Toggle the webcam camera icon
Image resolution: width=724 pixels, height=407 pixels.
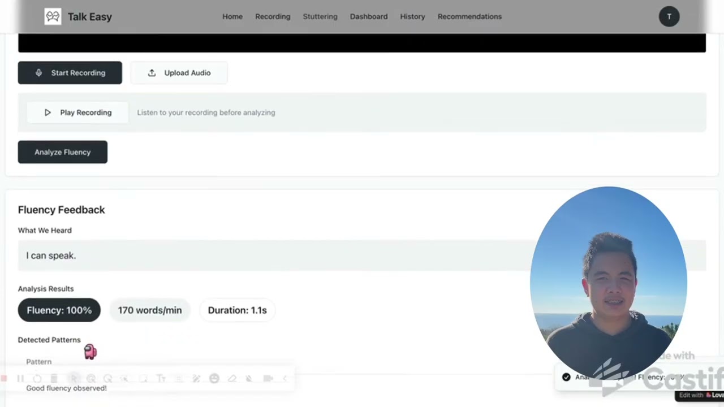(268, 378)
